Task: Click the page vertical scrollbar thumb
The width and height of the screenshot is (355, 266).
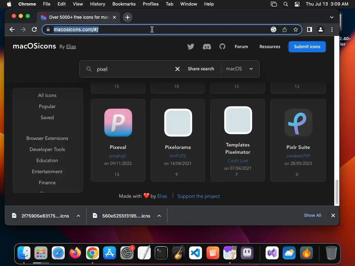Action: click(x=337, y=192)
